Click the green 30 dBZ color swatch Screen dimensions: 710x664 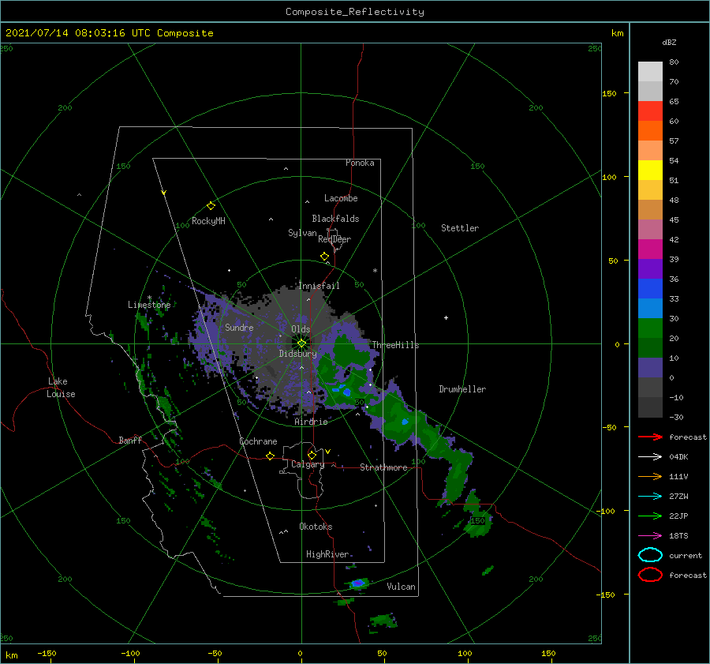coord(650,328)
